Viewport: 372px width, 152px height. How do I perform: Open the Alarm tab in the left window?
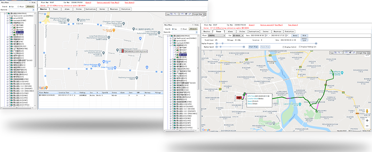click(x=67, y=9)
